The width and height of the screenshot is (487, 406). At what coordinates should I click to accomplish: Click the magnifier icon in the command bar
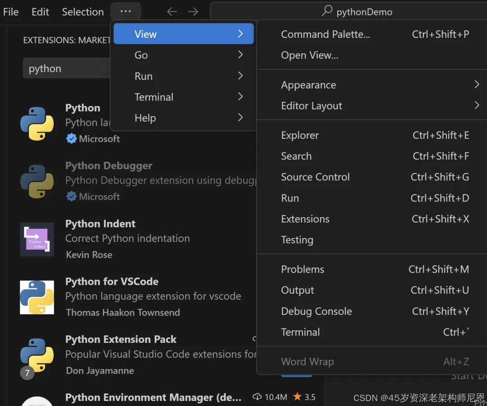[x=327, y=11]
